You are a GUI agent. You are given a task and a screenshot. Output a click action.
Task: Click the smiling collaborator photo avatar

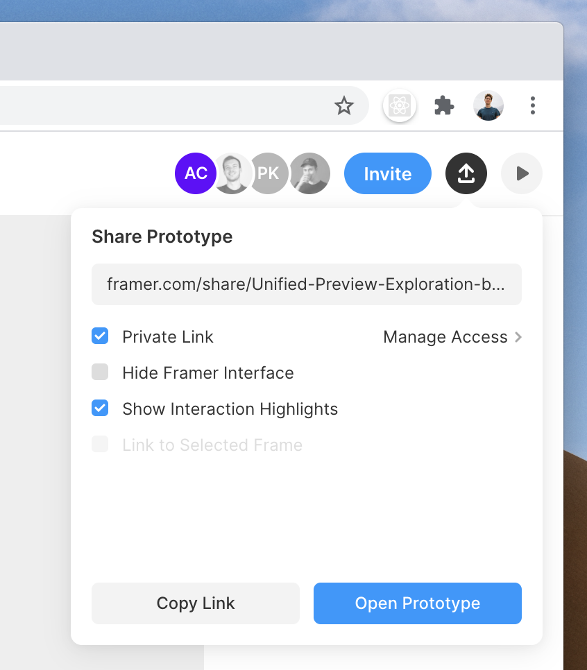[x=232, y=173]
